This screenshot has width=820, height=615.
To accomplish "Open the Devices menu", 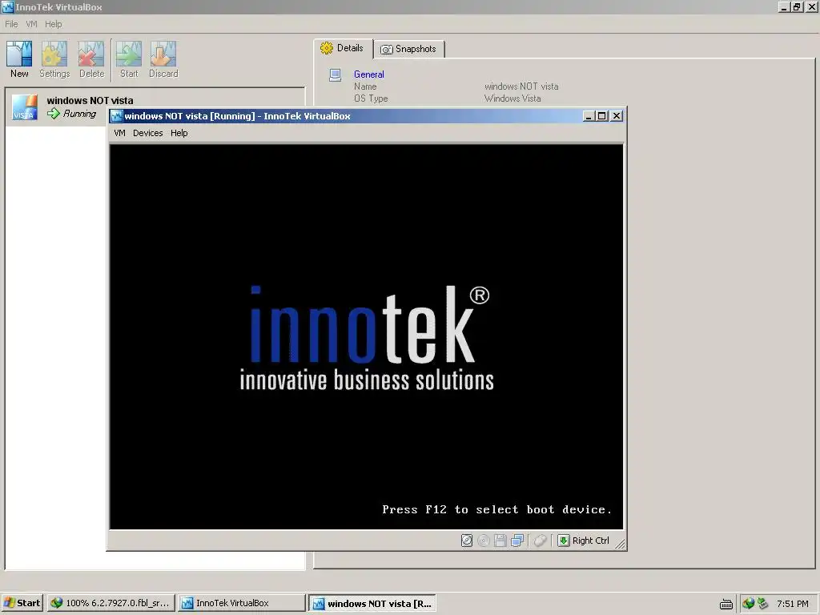I will pyautogui.click(x=148, y=133).
